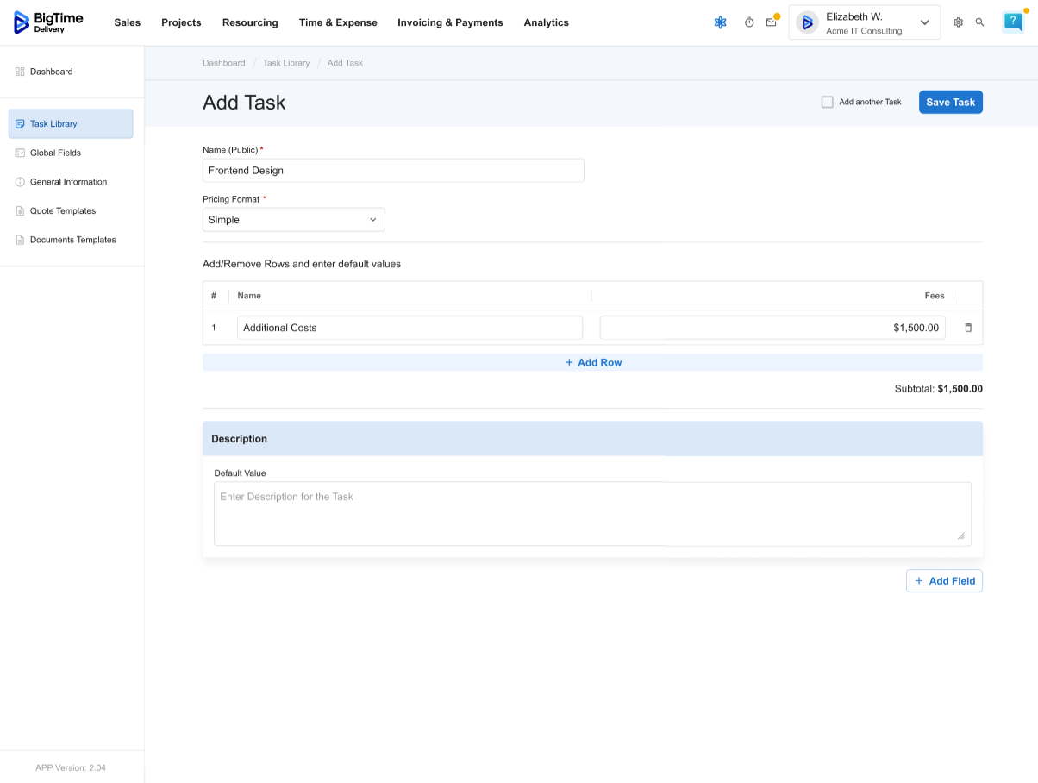Click the BigTime Delivery logo
1038x783 pixels.
(x=48, y=22)
